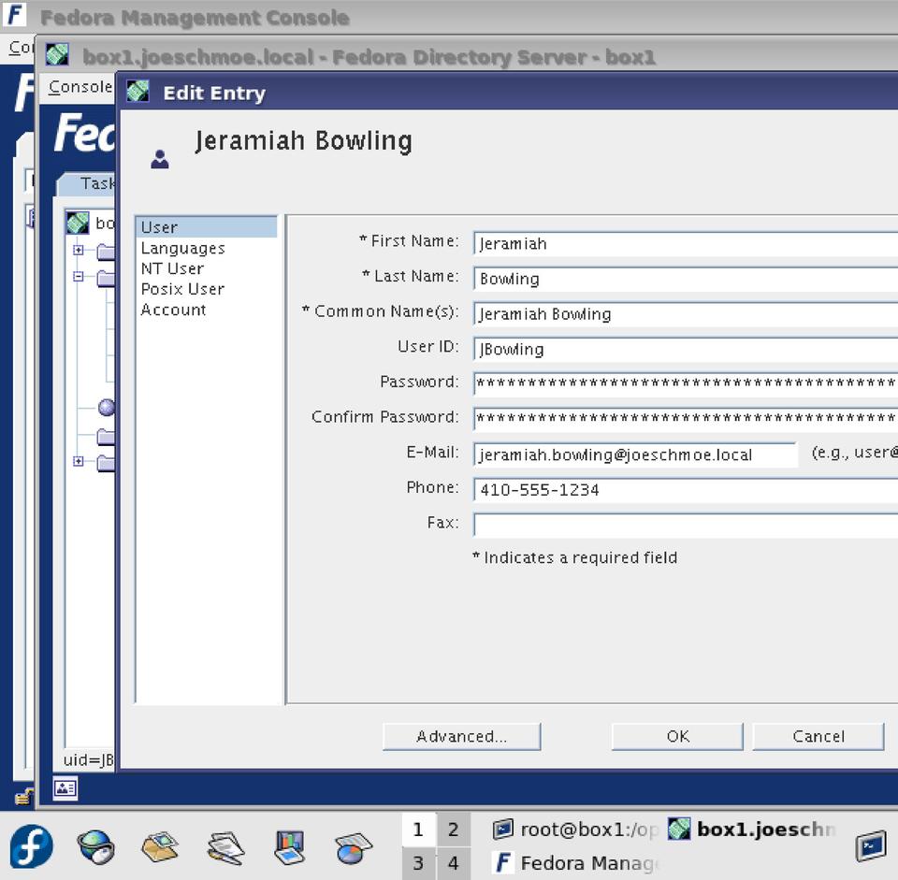Screen dimensions: 898x880
Task: Switch to workspace 2 in pager
Action: tap(453, 830)
